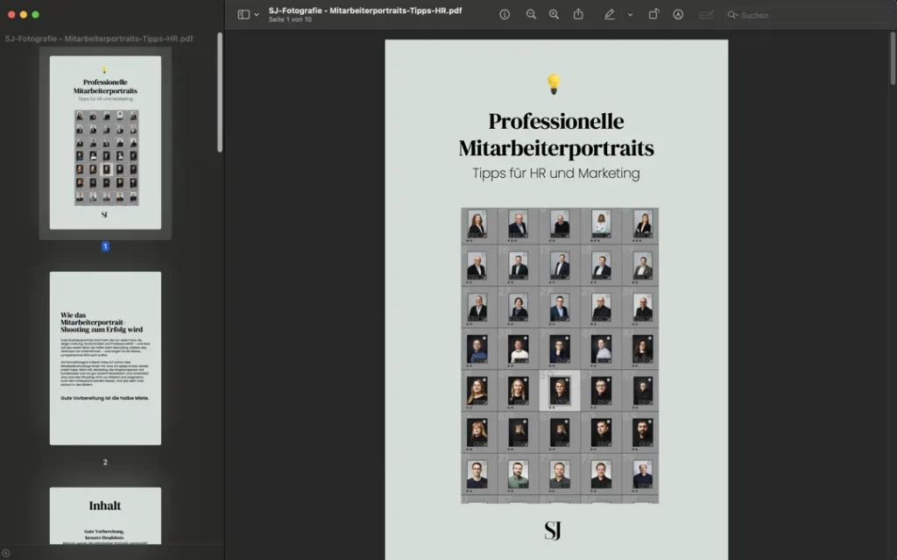Image resolution: width=897 pixels, height=560 pixels.
Task: Zoom in using the plus magnifier
Action: tap(554, 15)
